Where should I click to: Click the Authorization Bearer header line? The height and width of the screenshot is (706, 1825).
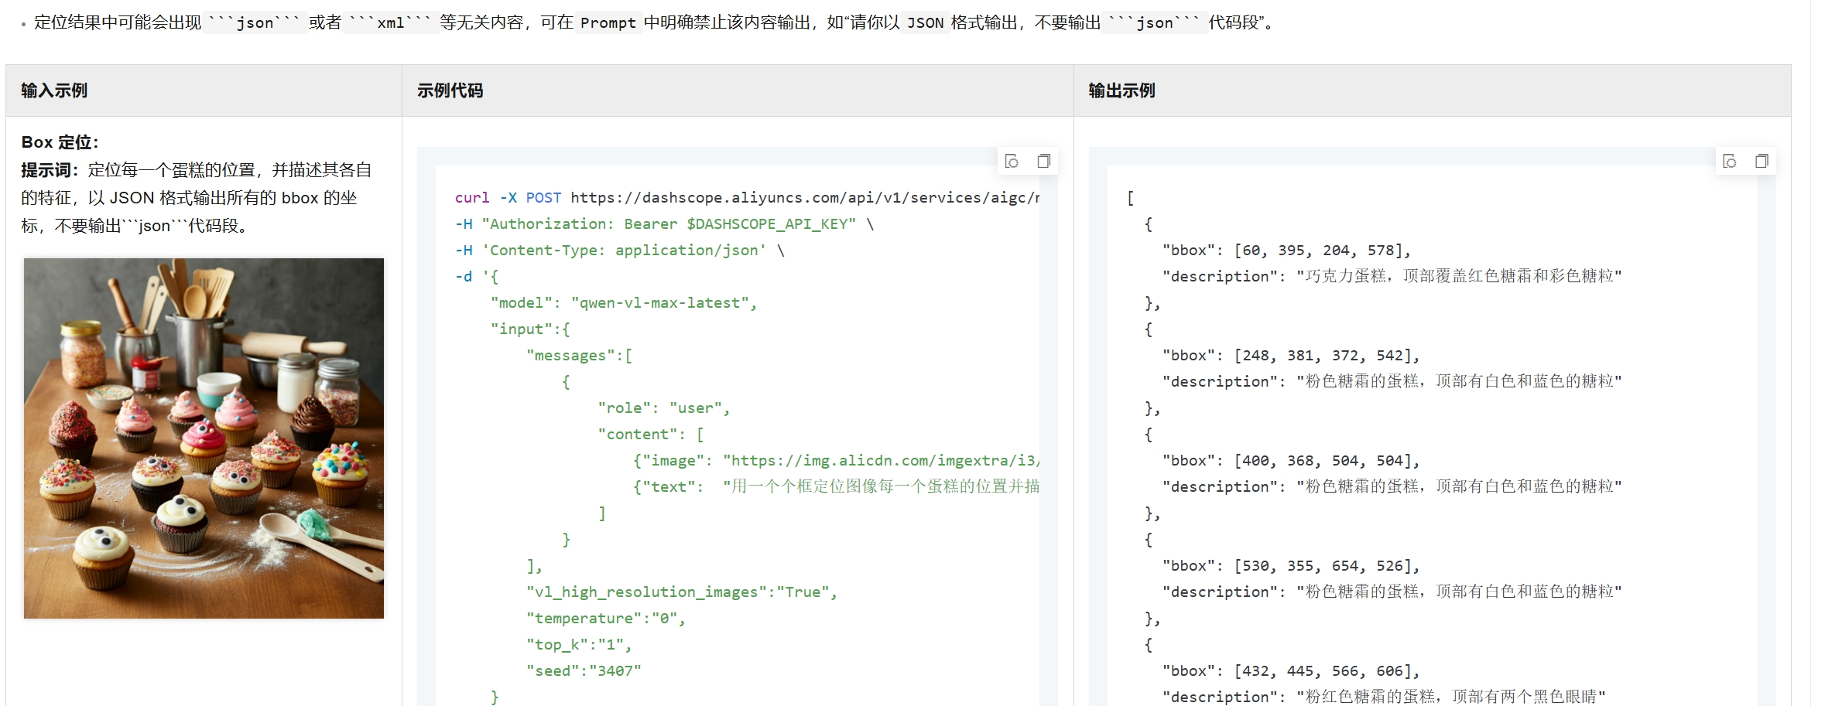664,224
